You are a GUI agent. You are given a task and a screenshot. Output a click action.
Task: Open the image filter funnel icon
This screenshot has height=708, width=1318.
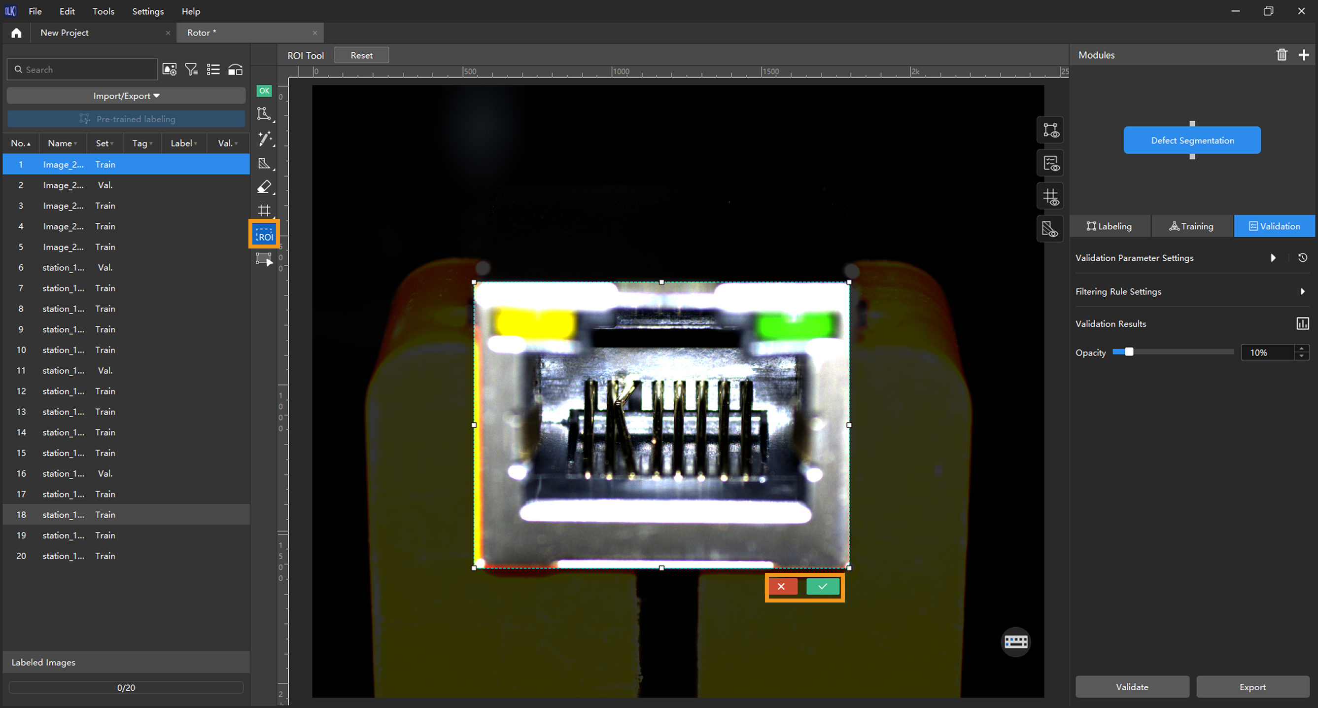click(x=191, y=70)
